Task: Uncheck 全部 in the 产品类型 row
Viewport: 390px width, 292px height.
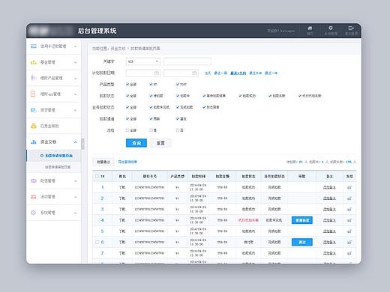Action: pyautogui.click(x=127, y=84)
